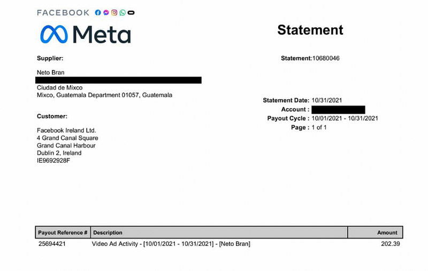This screenshot has width=428, height=271.
Task: Click the FACEBOOK wordmark text
Action: tap(63, 12)
